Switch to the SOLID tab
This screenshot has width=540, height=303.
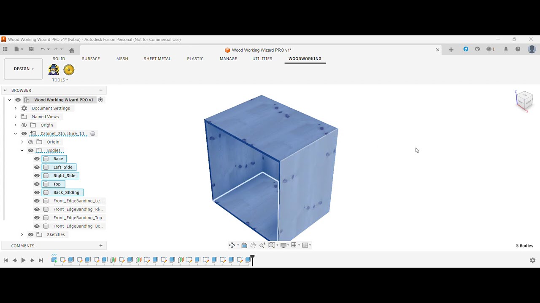tap(59, 58)
